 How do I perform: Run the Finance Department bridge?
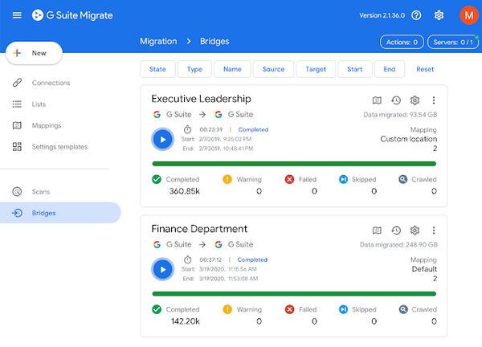(x=162, y=269)
